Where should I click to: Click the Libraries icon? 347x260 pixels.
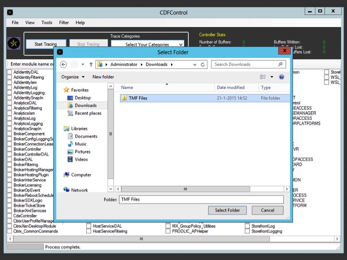click(x=66, y=129)
